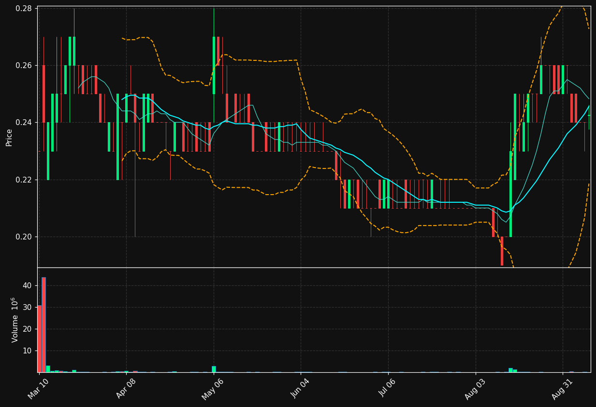This screenshot has height=407, width=596.
Task: Click the first red volume bar near 30 million
Action: pyautogui.click(x=39, y=338)
